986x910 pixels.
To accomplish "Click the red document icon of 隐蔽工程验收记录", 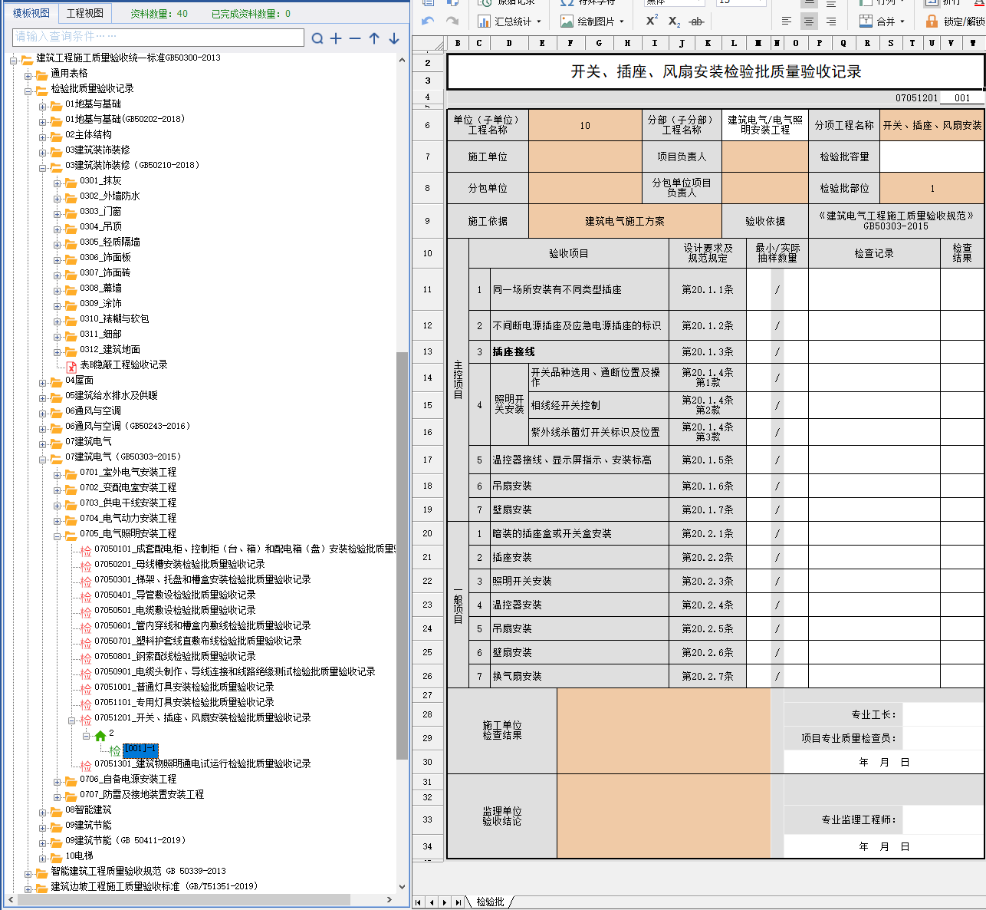I will 71,366.
